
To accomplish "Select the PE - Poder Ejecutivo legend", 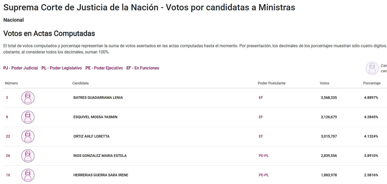I will click(x=104, y=68).
